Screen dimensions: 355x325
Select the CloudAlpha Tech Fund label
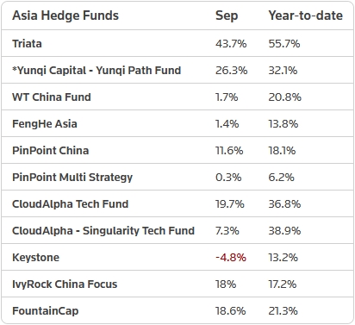70,204
